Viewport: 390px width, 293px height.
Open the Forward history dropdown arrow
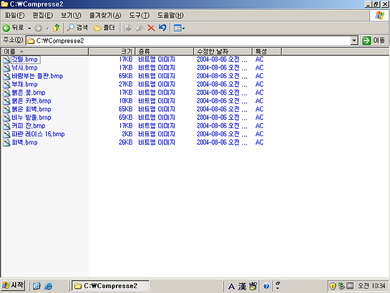[x=47, y=28]
